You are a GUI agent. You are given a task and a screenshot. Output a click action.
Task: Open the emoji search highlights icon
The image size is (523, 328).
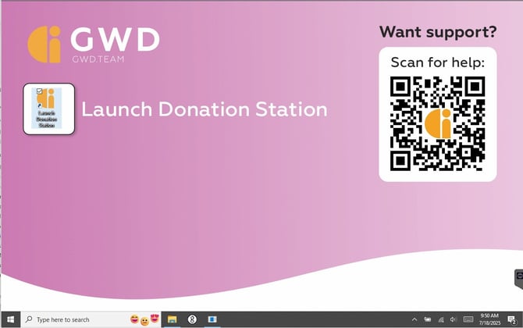click(144, 319)
